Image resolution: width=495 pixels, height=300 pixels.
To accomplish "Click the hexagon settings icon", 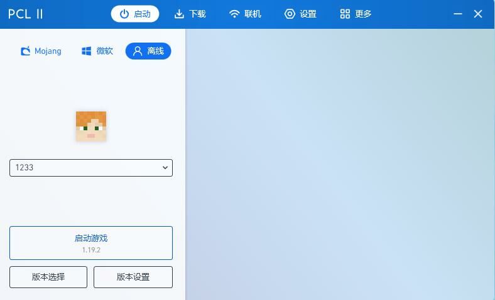I will point(290,14).
